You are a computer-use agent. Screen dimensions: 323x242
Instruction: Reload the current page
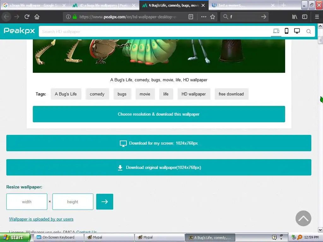point(27,17)
